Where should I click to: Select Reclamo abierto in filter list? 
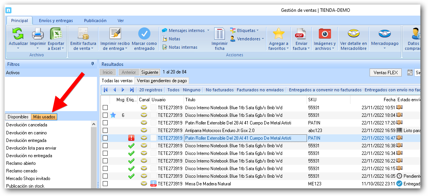coord(21,163)
